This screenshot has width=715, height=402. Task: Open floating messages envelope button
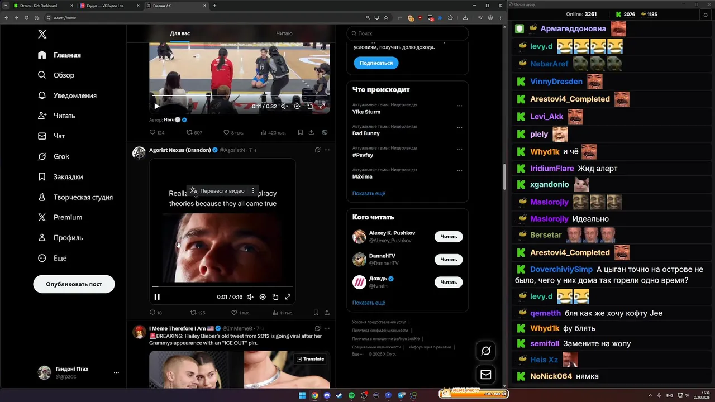click(486, 375)
